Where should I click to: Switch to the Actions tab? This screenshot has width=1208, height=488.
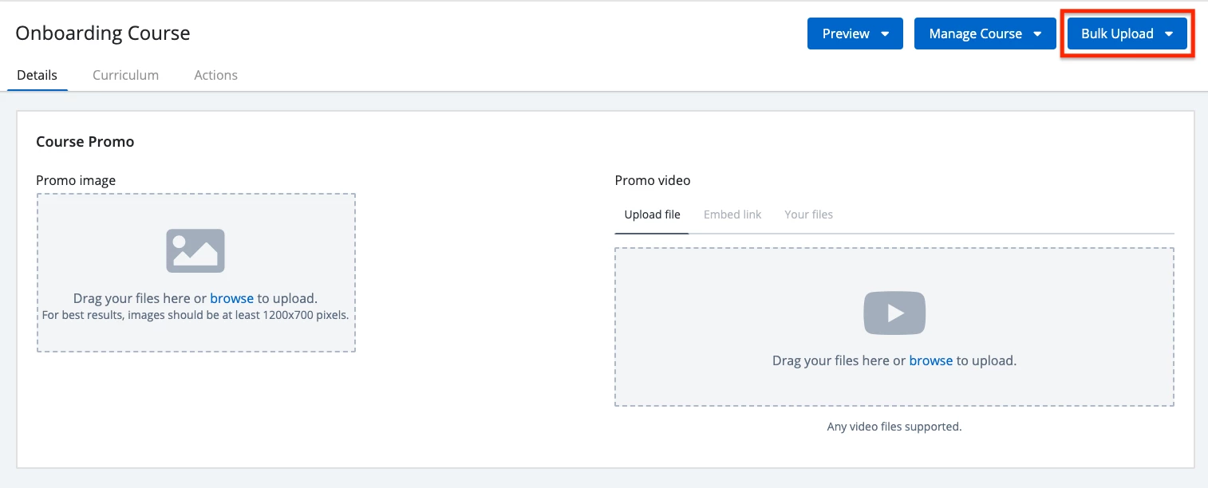point(215,75)
